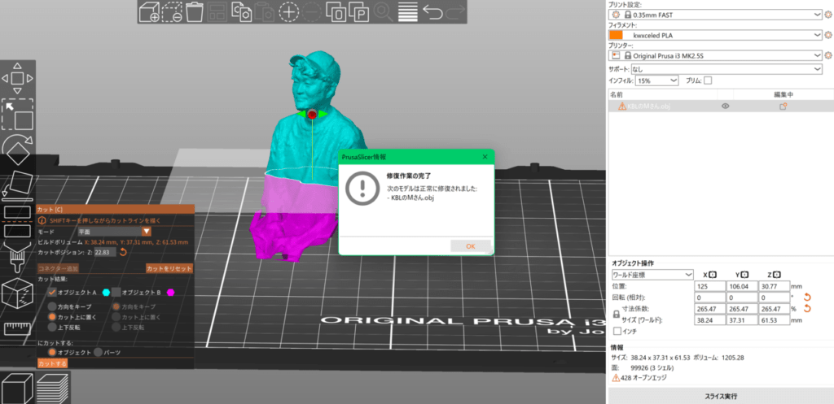Click the Undo arrow in the top toolbar
The width and height of the screenshot is (834, 404).
point(432,11)
